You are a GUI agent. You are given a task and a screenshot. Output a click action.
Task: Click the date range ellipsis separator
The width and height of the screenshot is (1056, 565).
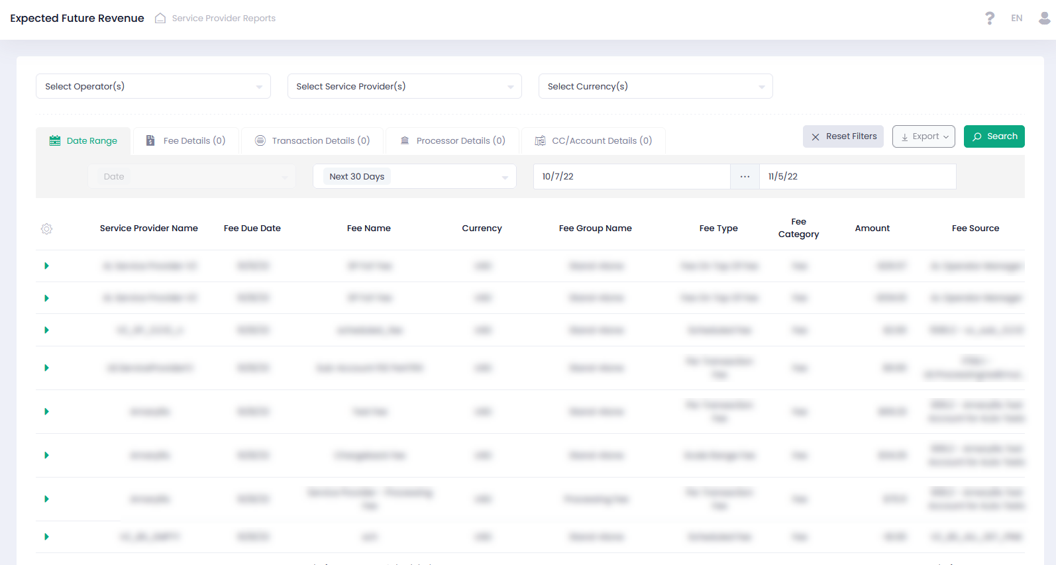pos(745,177)
